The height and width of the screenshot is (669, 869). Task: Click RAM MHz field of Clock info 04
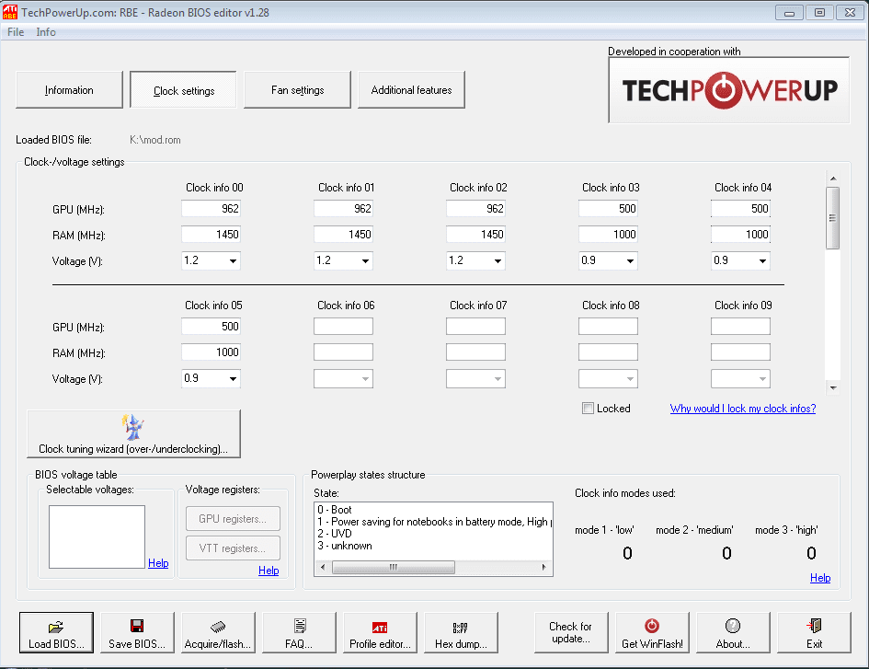point(740,235)
